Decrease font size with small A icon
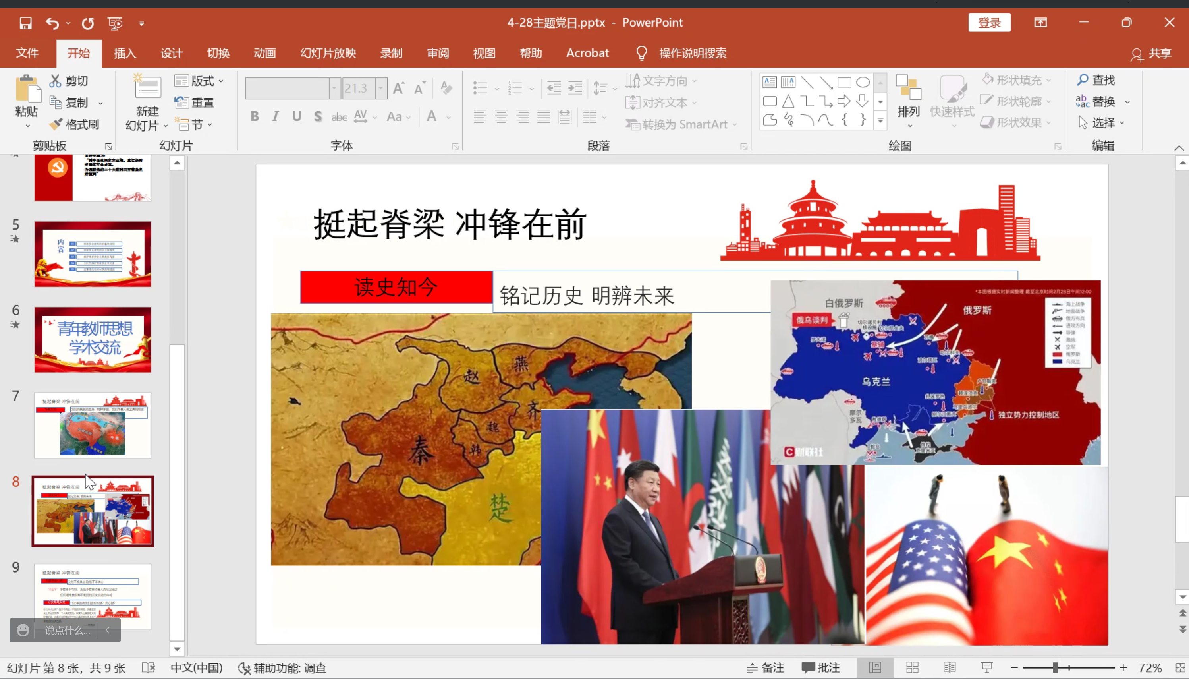This screenshot has width=1189, height=679. tap(419, 88)
